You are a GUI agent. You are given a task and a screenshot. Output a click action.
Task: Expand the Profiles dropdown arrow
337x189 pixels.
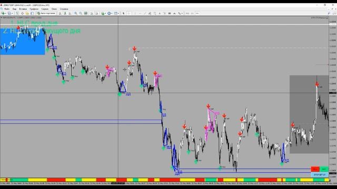pyautogui.click(x=12, y=13)
